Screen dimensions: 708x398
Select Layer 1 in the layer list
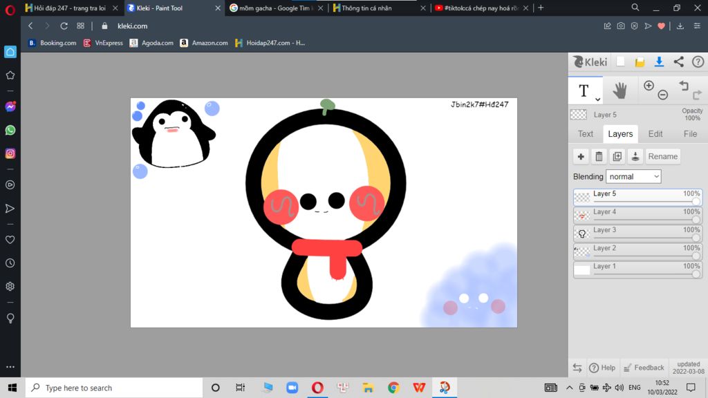(637, 269)
